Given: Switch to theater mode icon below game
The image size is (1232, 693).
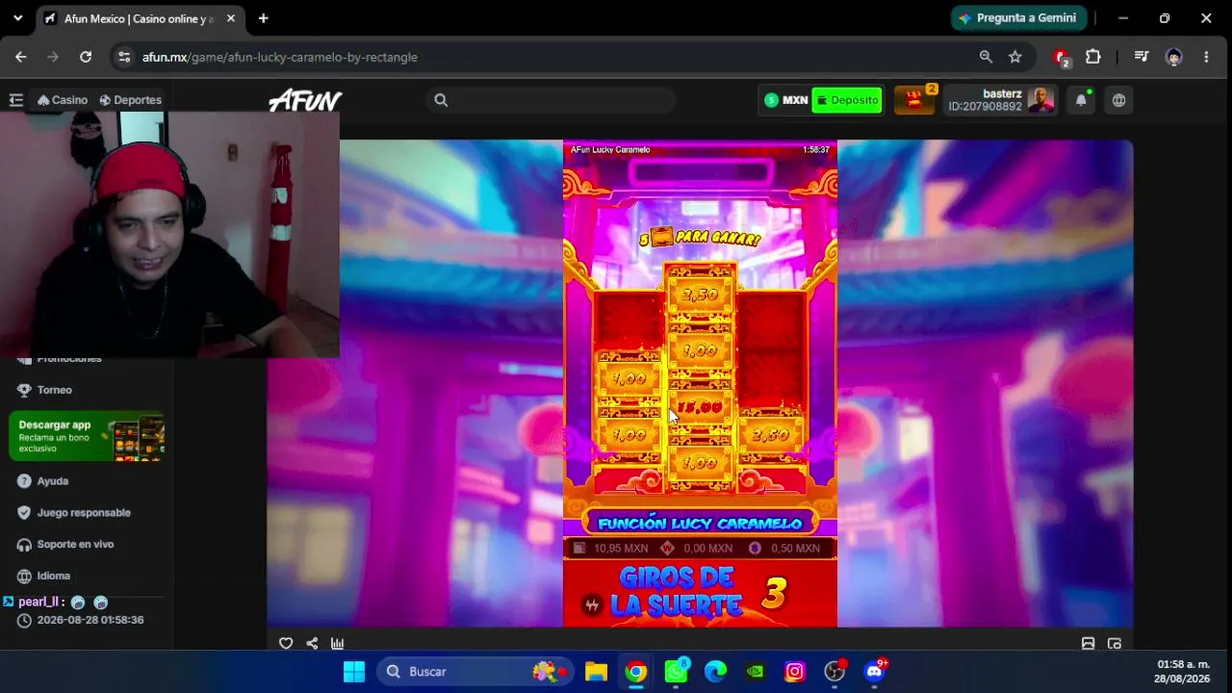Looking at the screenshot, I should 1088,644.
